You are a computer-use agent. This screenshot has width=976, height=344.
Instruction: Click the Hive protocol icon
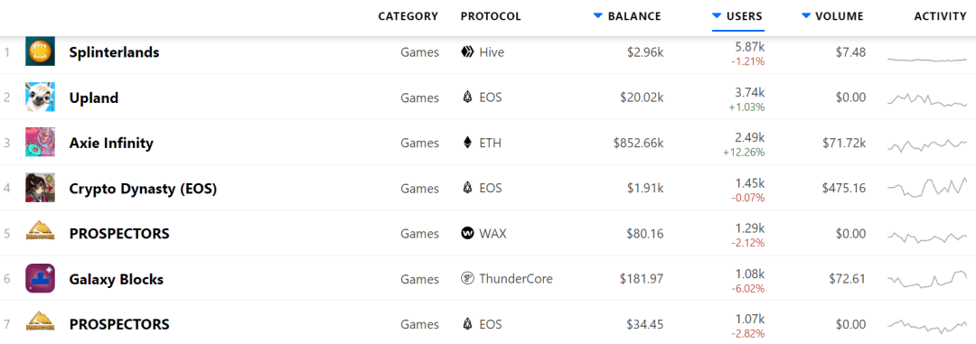467,52
